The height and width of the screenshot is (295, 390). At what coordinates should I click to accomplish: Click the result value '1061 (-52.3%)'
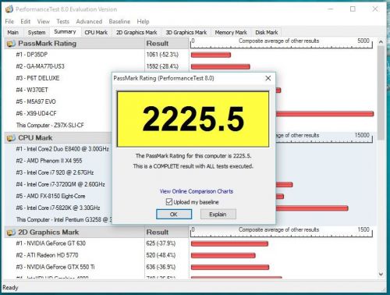click(x=162, y=55)
